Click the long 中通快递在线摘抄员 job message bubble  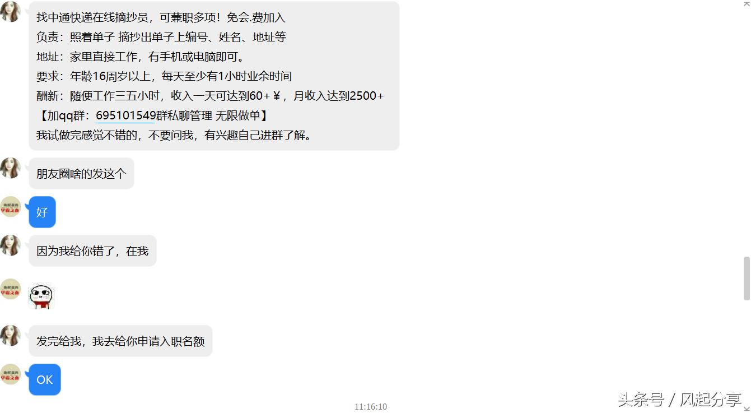(214, 76)
